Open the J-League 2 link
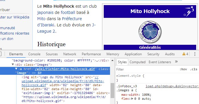 coord(66,28)
